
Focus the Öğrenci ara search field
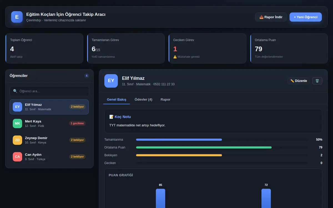click(x=49, y=91)
